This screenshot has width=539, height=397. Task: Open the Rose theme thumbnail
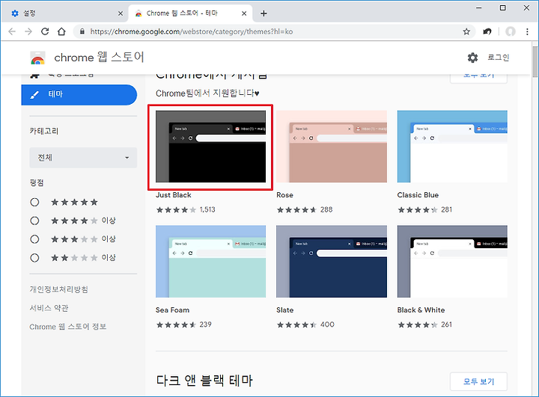tap(332, 147)
